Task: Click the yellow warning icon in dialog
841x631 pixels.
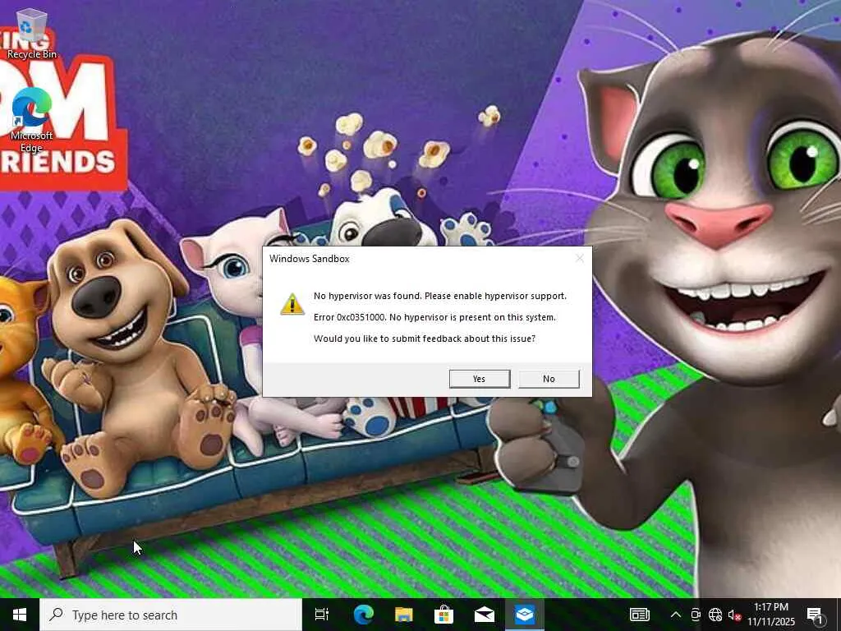Action: coord(292,304)
